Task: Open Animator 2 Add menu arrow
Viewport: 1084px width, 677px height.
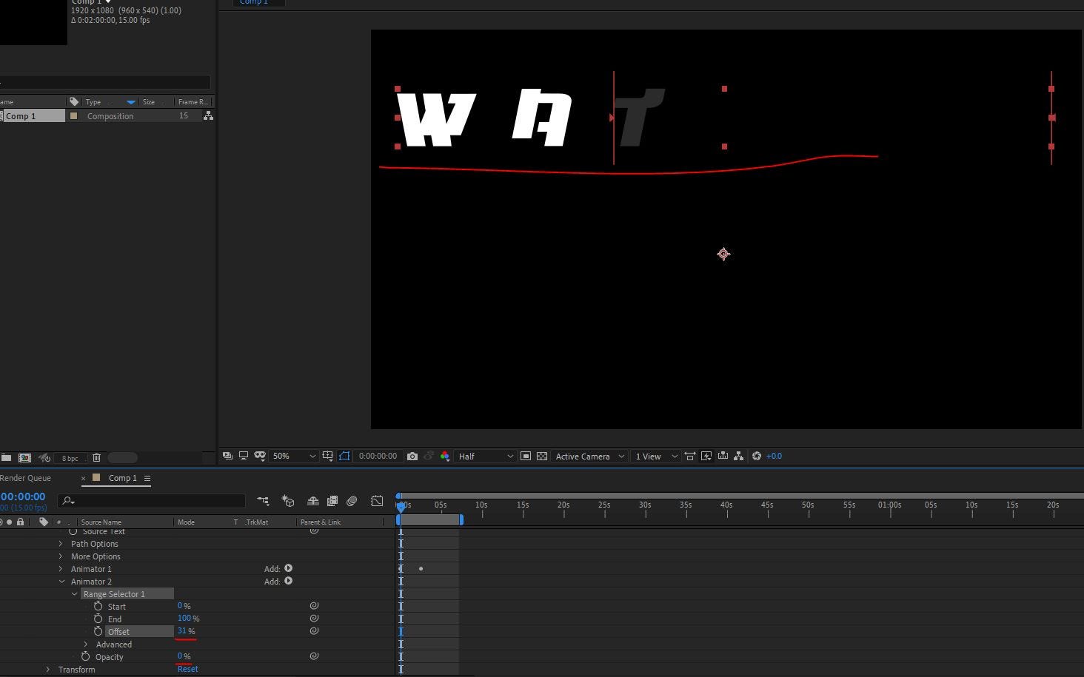Action: click(x=289, y=581)
